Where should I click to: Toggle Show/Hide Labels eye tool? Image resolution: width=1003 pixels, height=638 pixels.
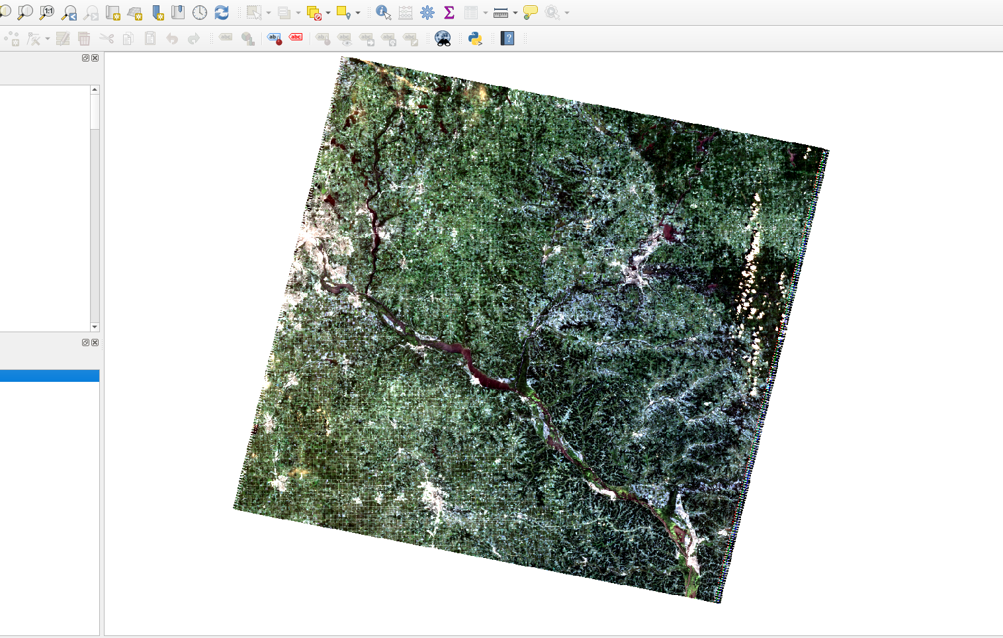[x=345, y=38]
